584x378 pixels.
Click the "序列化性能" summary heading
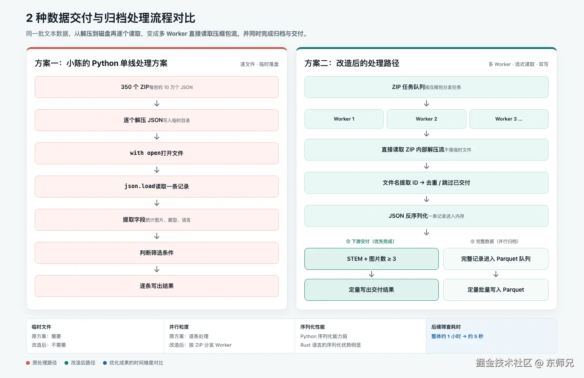point(313,327)
